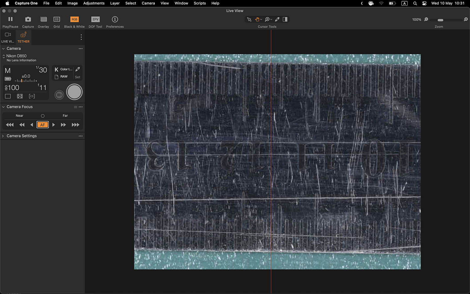Open the Layer menu
This screenshot has width=470, height=294.
tap(115, 3)
